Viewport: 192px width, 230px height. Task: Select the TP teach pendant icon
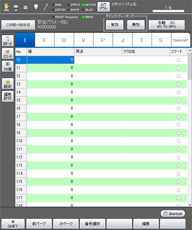click(16, 7)
